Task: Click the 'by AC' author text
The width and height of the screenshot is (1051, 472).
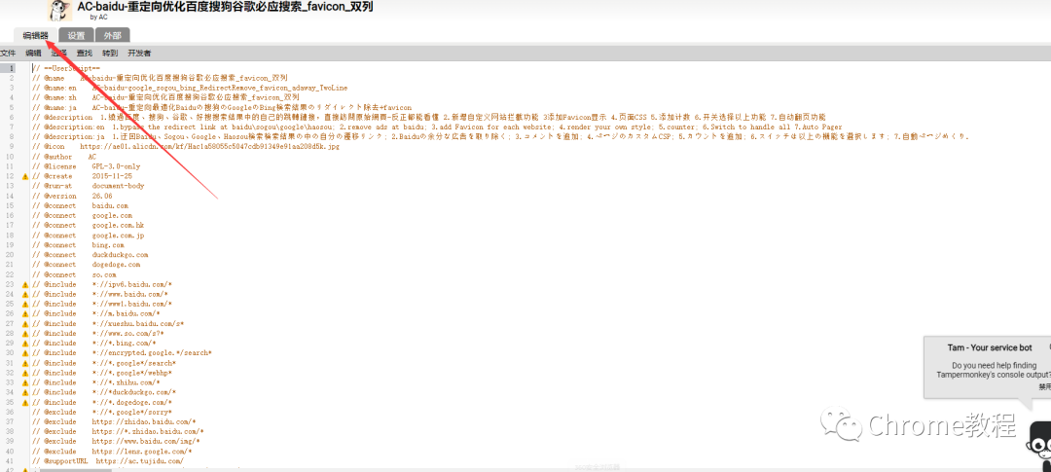Action: point(98,17)
